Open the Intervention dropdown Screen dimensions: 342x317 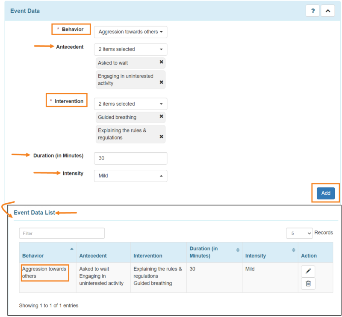(x=130, y=104)
